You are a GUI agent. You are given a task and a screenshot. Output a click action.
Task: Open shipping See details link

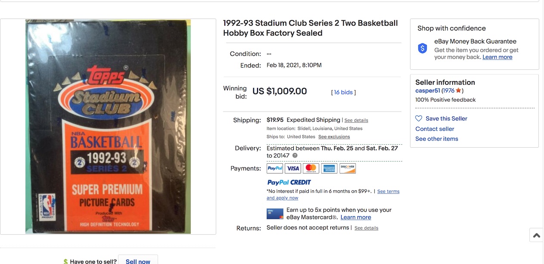coord(356,121)
